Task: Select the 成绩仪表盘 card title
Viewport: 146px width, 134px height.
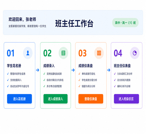Action: coord(85,66)
